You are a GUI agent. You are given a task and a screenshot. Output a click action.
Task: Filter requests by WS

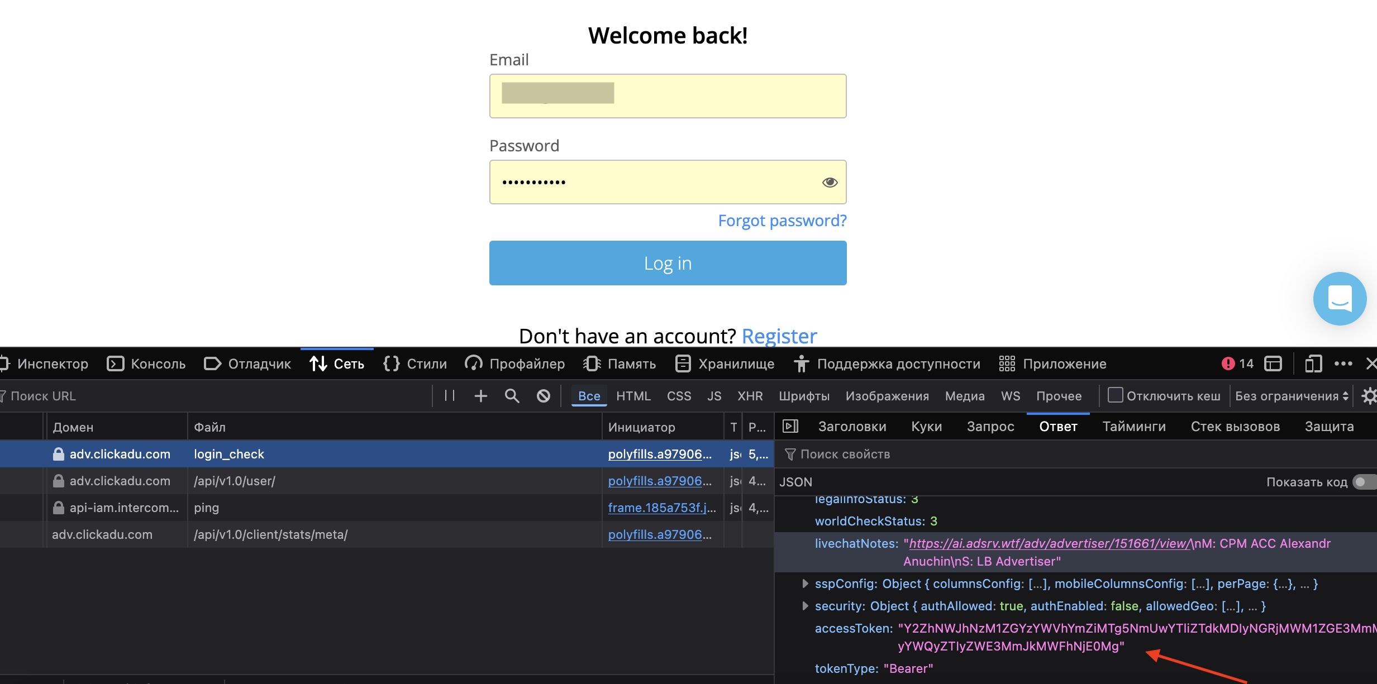coord(1011,396)
